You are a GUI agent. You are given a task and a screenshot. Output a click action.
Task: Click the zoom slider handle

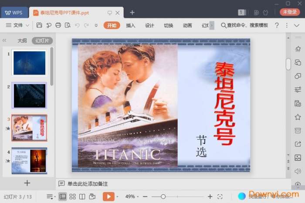coord(163,197)
